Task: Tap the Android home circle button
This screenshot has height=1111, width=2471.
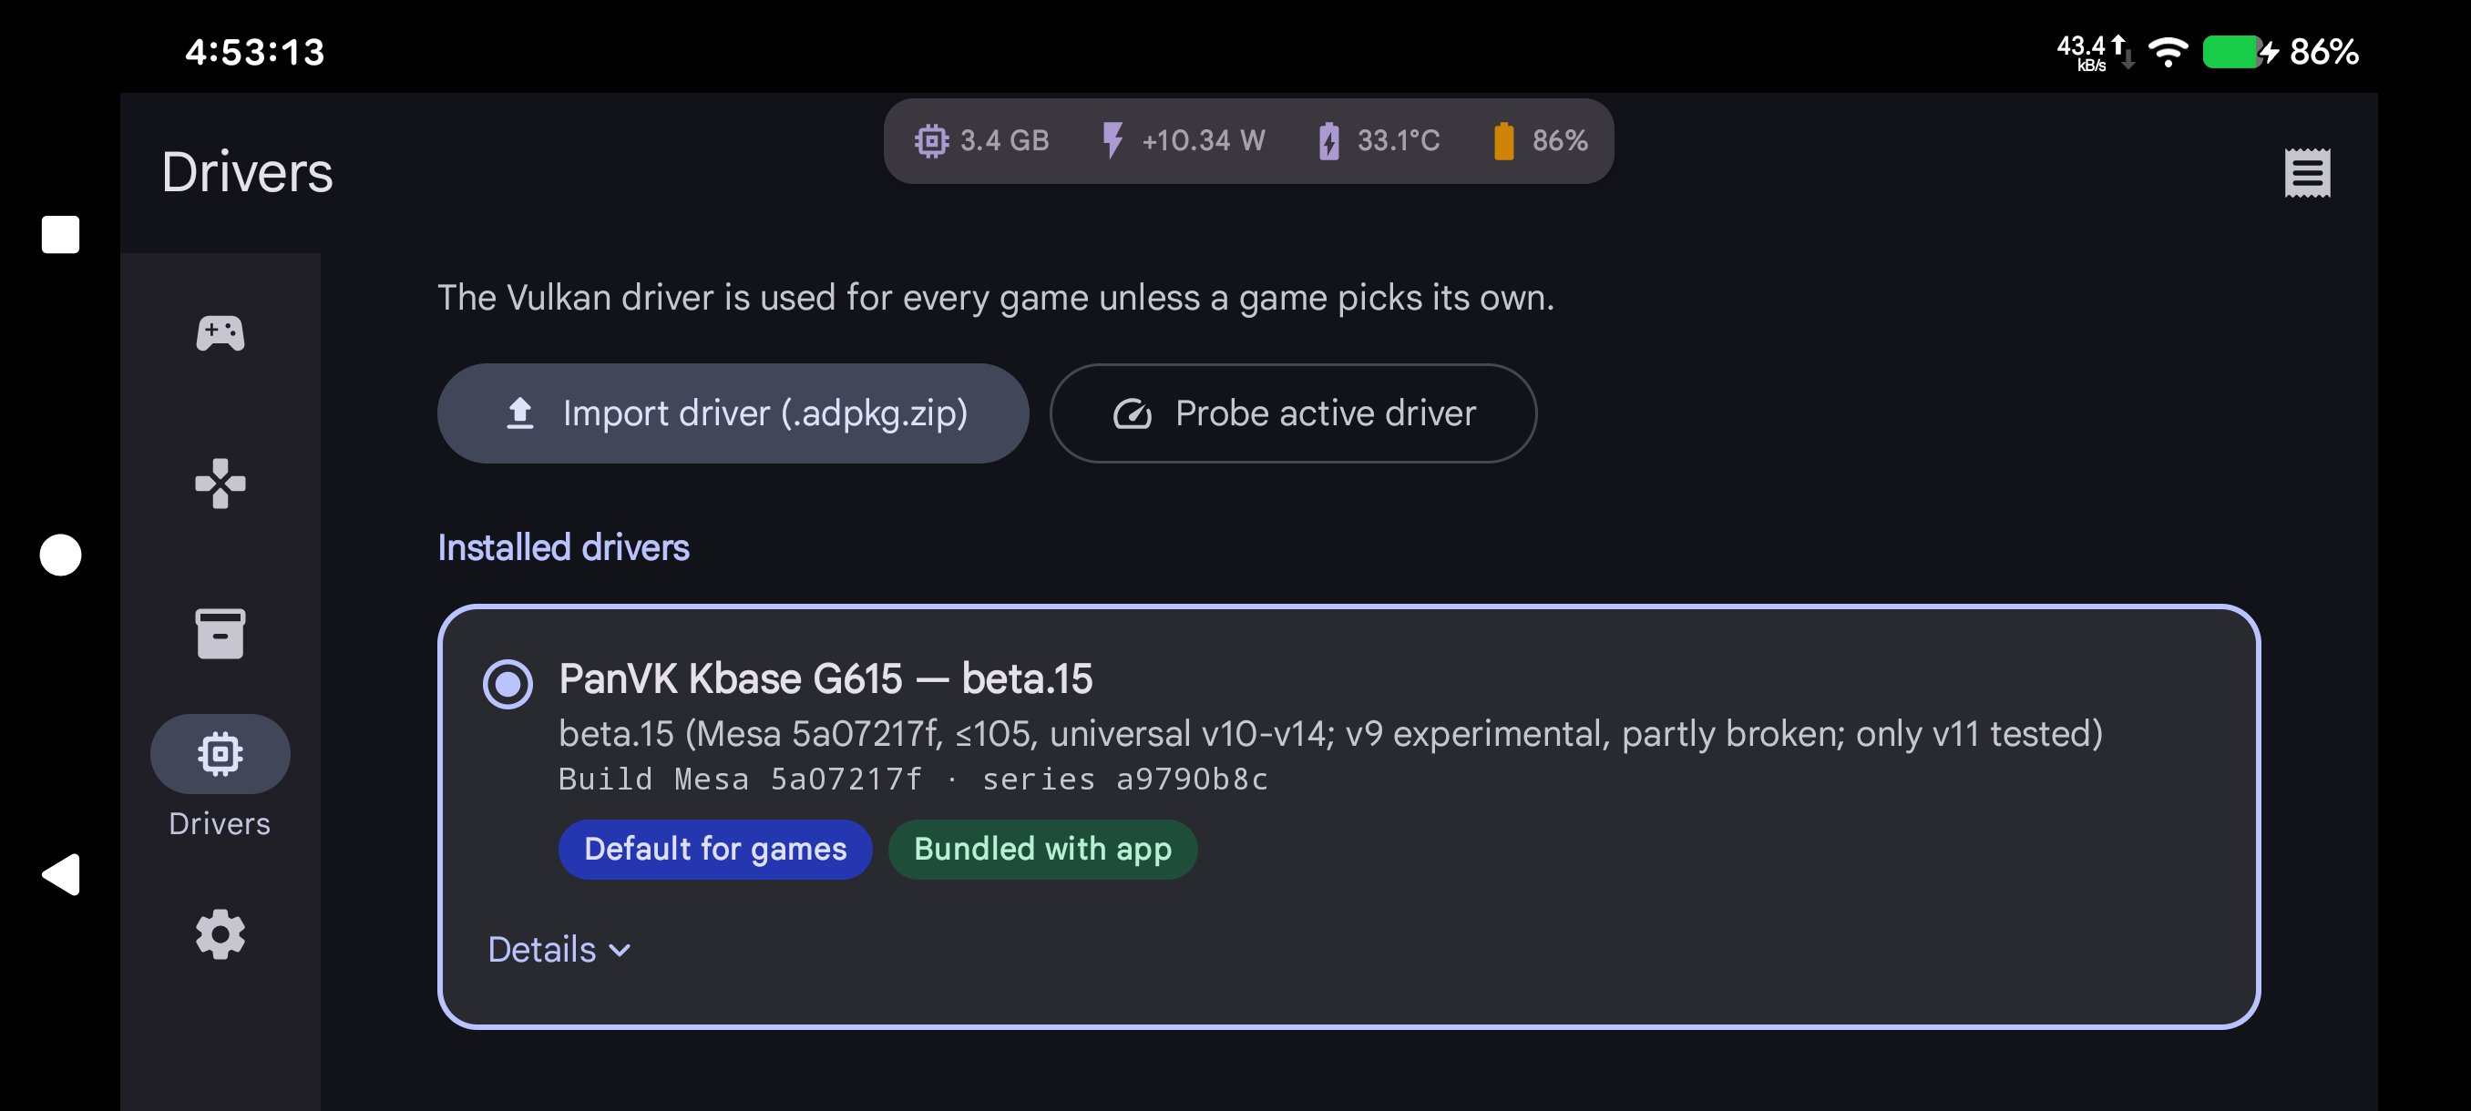Action: click(59, 554)
